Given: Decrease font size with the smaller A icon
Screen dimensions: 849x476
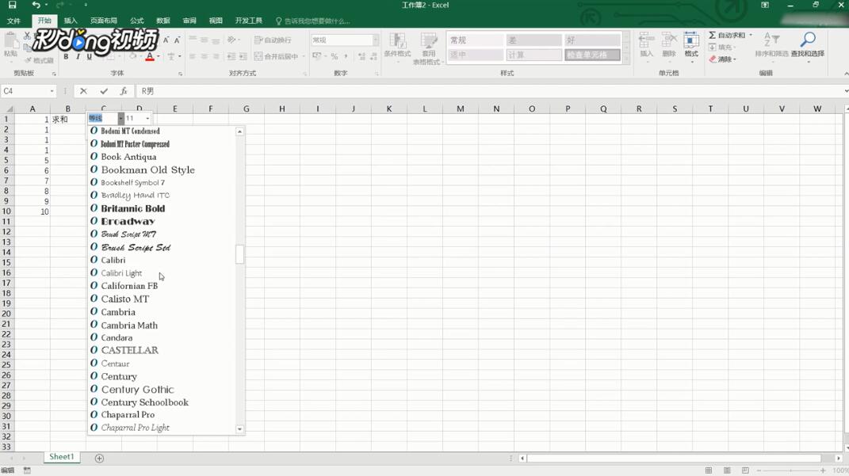Looking at the screenshot, I should point(177,40).
